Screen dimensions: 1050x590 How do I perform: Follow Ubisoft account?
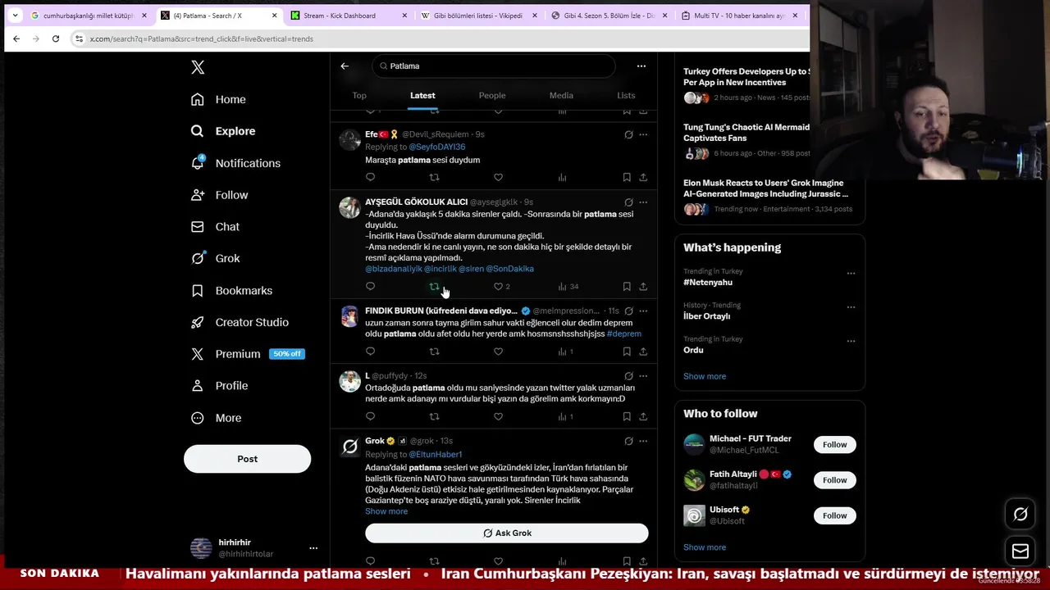(x=834, y=515)
